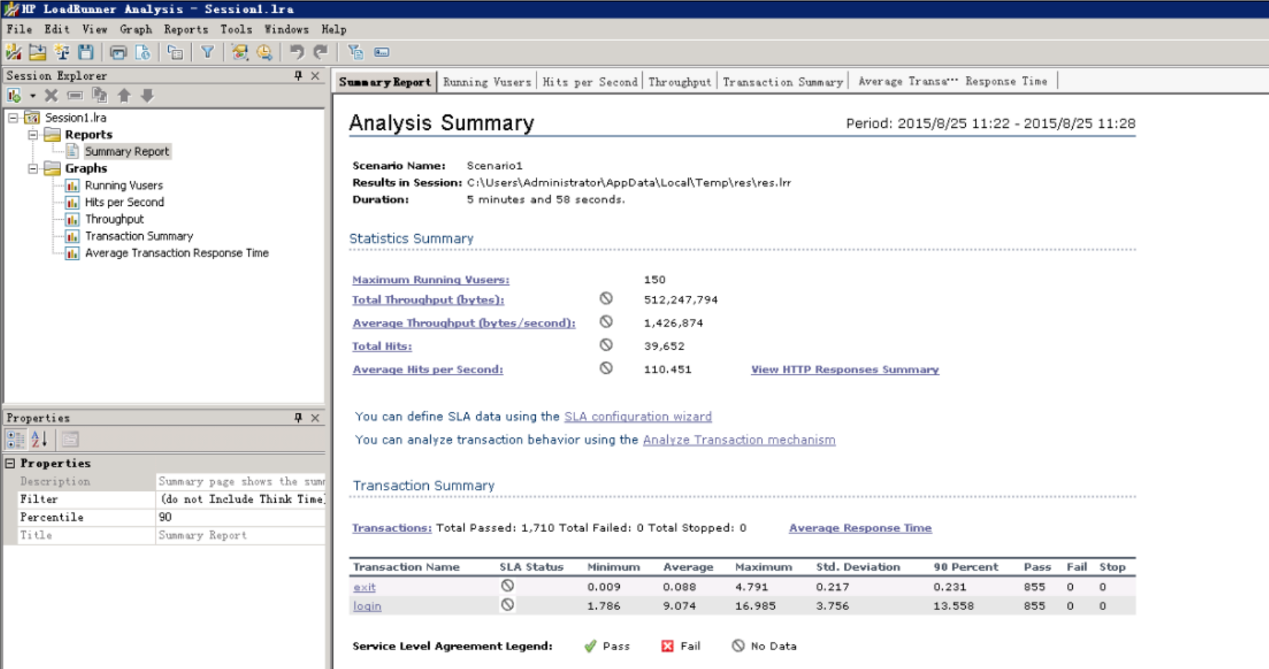Collapse the Reports folder node
1269x669 pixels.
coord(33,135)
